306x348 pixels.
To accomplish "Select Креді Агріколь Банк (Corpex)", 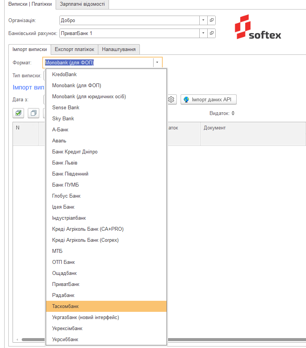I will (x=106, y=240).
